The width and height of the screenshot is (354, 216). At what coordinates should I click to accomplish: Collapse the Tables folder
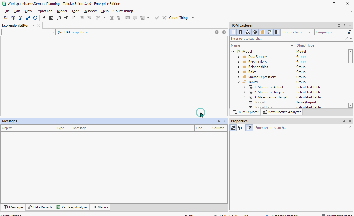point(239,82)
